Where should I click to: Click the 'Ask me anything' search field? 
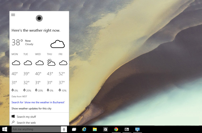click(36, 129)
